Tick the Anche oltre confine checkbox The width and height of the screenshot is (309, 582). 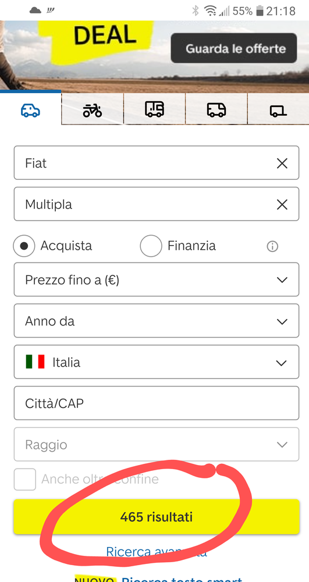point(25,479)
